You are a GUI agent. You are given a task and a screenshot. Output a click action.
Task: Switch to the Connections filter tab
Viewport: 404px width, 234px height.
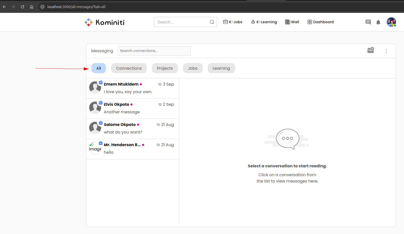click(x=129, y=68)
